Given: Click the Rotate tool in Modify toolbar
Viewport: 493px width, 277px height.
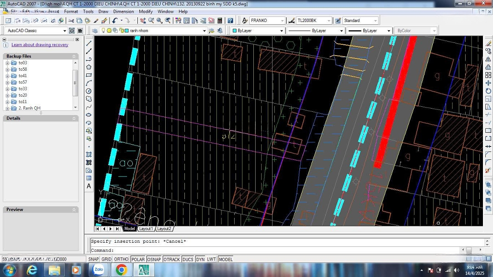Looking at the screenshot, I should pyautogui.click(x=488, y=91).
